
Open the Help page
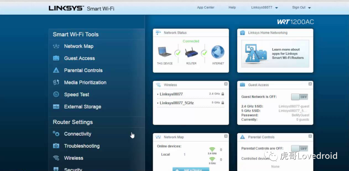(x=232, y=7)
